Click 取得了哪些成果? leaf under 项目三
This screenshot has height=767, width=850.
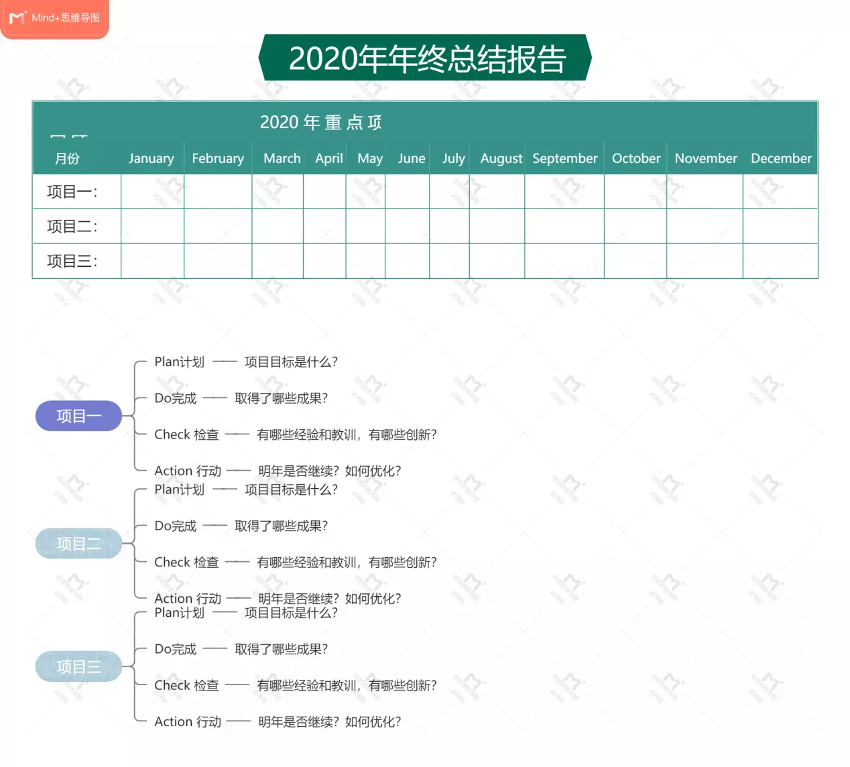[281, 649]
